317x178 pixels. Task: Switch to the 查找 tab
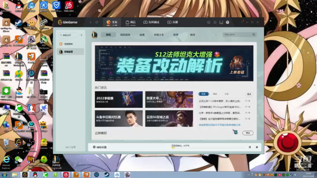tap(193, 35)
